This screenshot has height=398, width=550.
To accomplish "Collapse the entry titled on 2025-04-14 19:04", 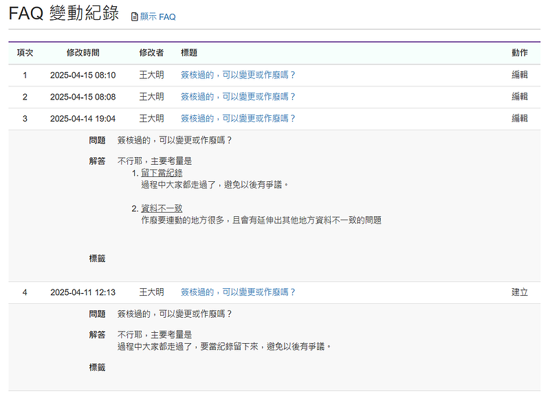I will tap(238, 119).
